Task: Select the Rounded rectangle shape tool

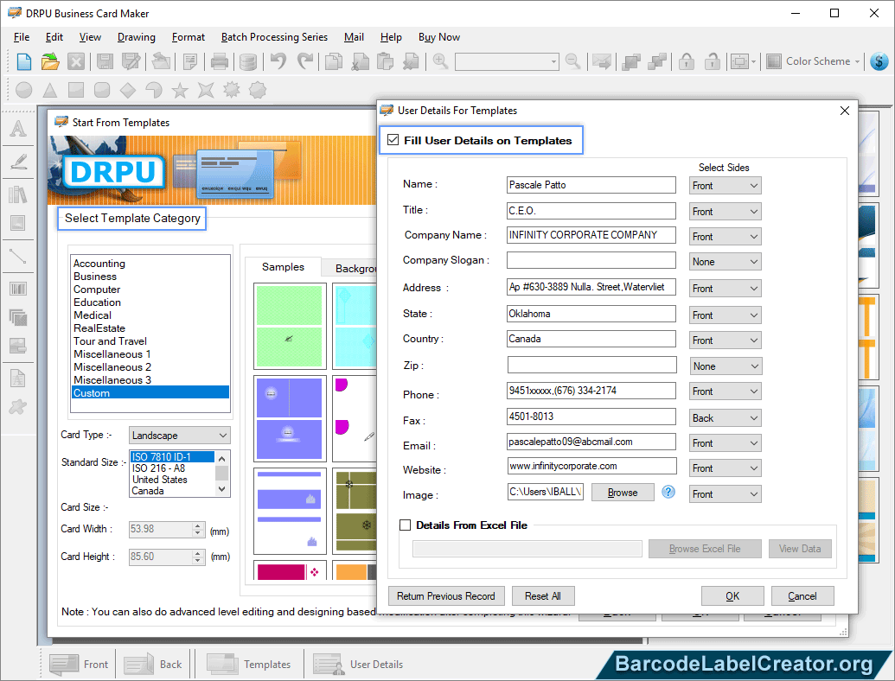Action: 101,90
